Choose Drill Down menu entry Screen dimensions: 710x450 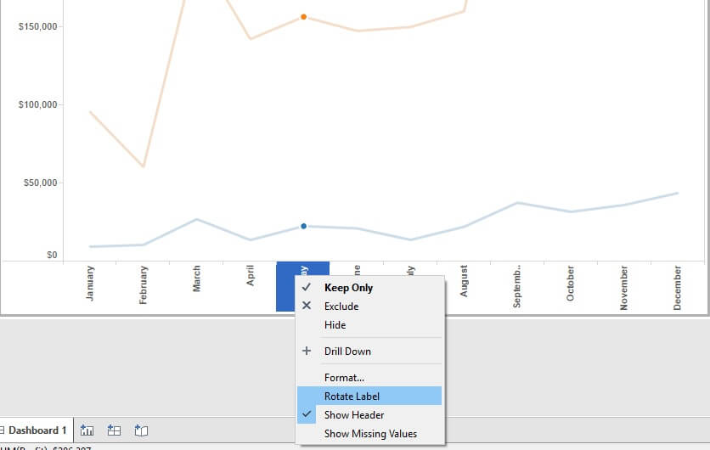click(369, 351)
